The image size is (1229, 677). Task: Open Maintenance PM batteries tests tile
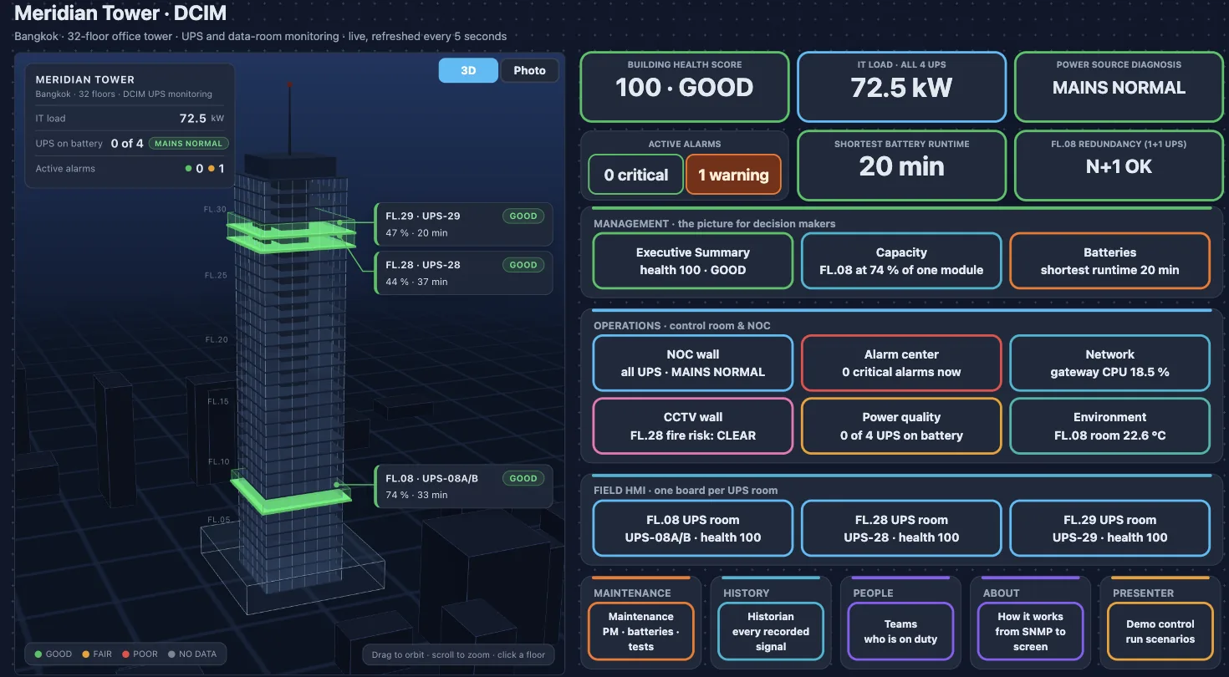pos(640,632)
